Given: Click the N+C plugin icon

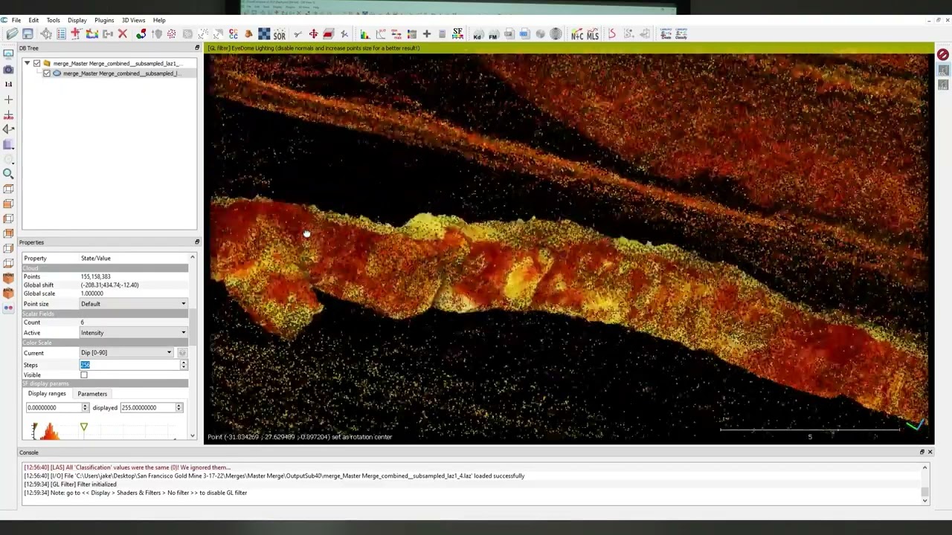Looking at the screenshot, I should pyautogui.click(x=577, y=34).
